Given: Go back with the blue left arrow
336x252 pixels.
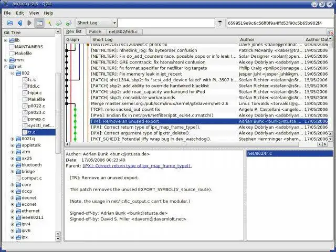Looking at the screenshot, I should tap(20, 23).
